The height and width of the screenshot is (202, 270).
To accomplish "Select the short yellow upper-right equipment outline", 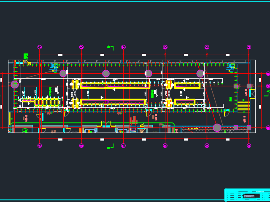I will pyautogui.click(x=187, y=85).
